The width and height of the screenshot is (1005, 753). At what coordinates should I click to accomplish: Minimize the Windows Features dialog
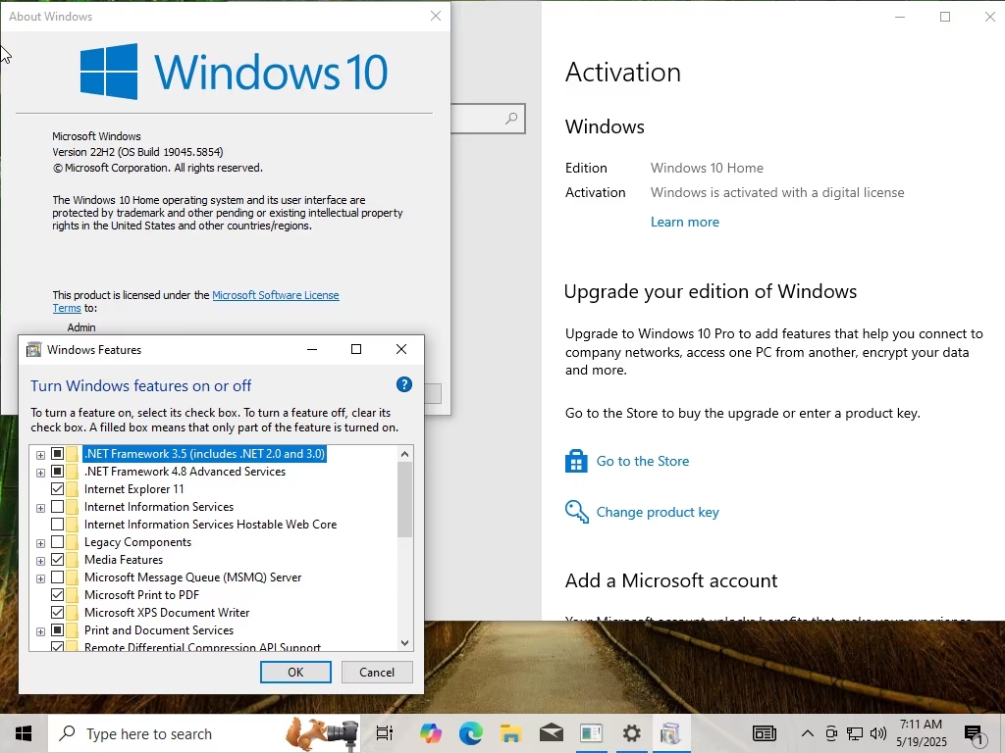click(x=312, y=349)
